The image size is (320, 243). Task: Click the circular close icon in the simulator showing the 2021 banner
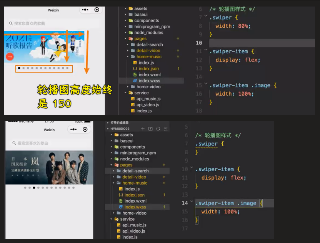pyautogui.click(x=97, y=10)
